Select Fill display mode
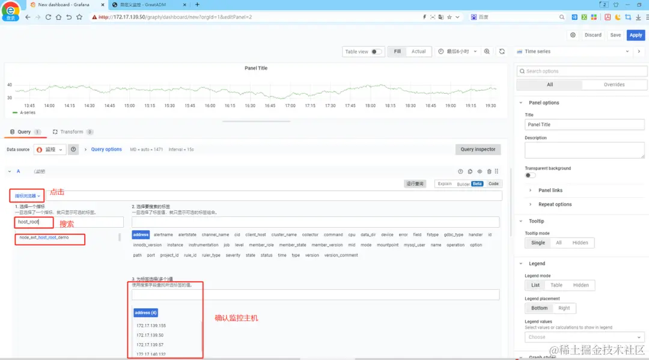 click(x=397, y=51)
